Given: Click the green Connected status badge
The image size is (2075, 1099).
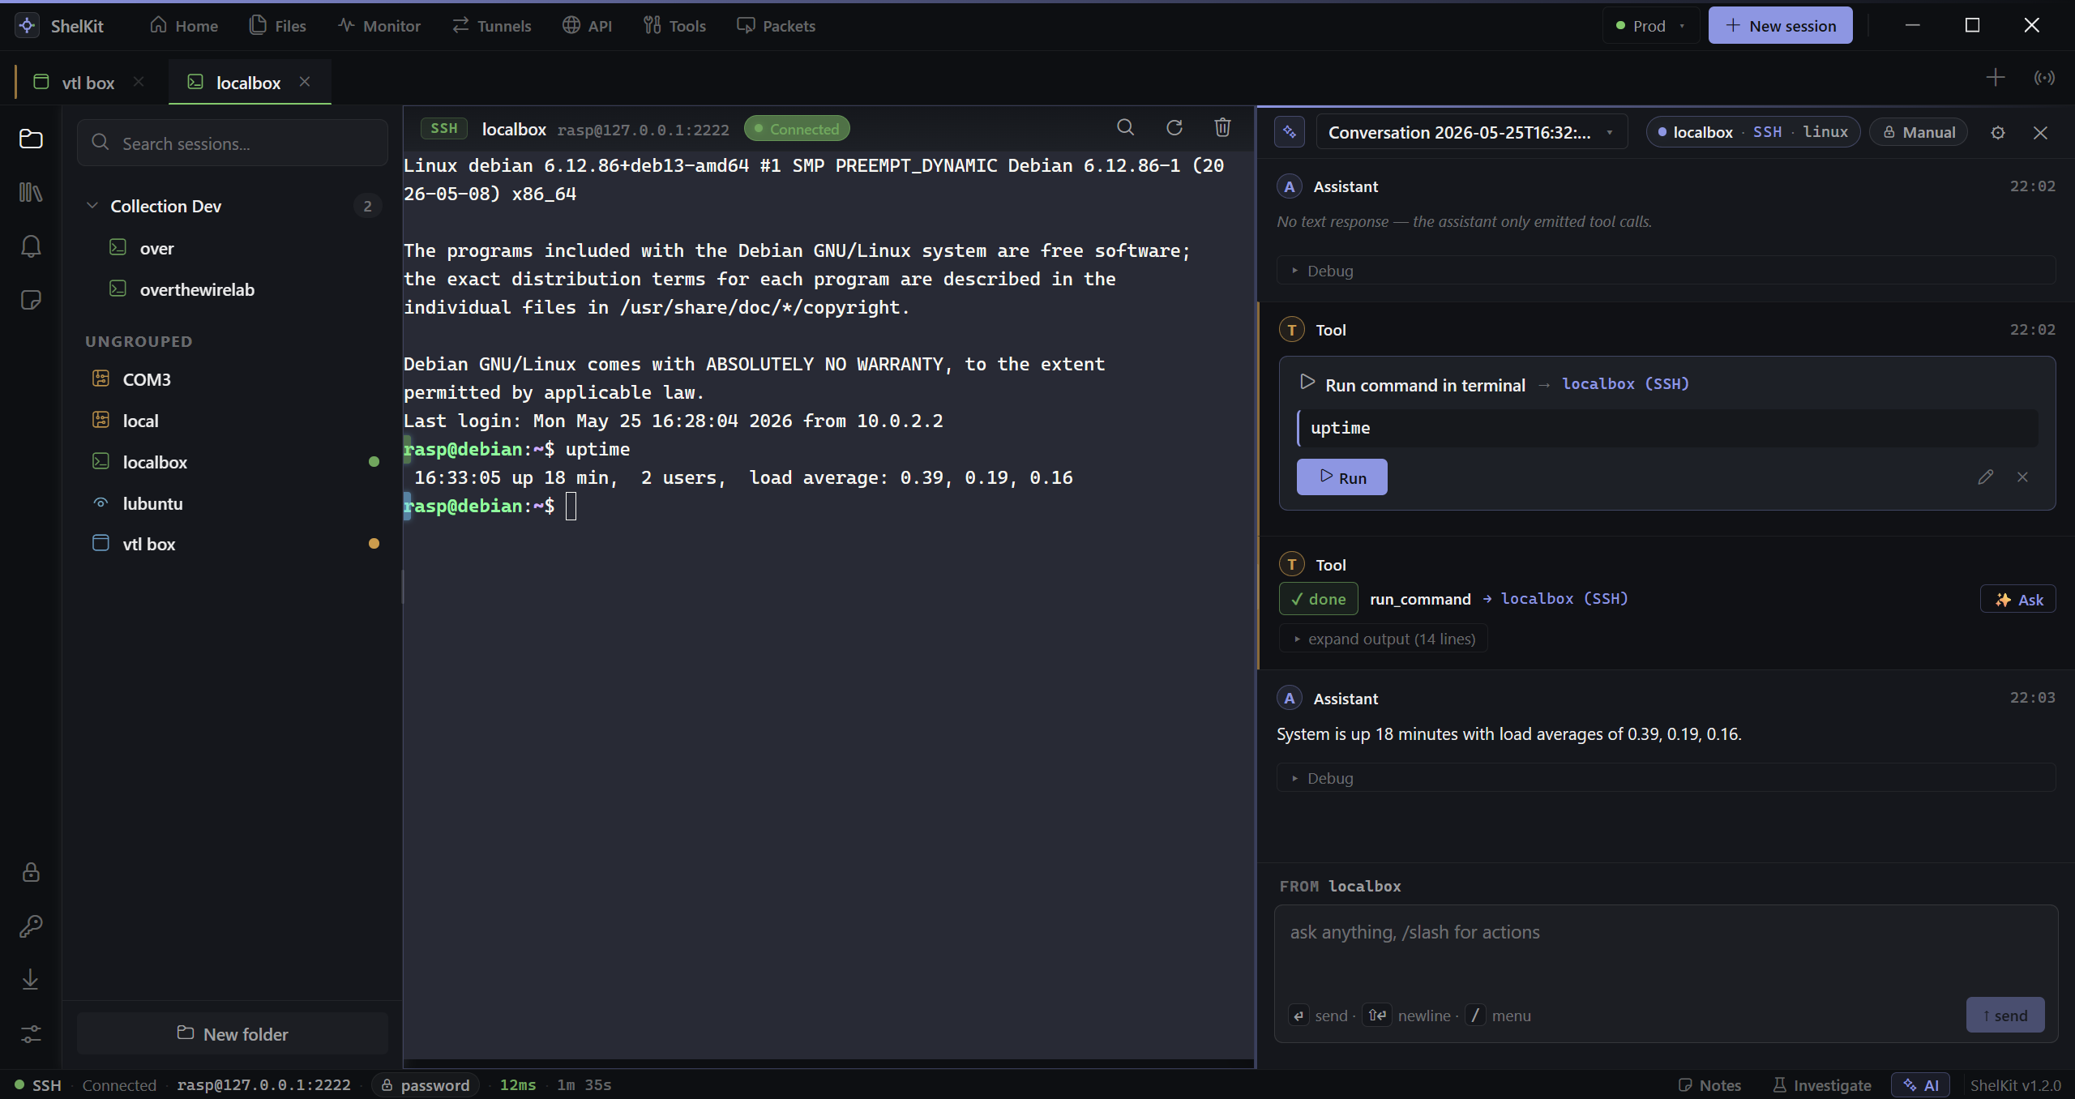Looking at the screenshot, I should (797, 128).
